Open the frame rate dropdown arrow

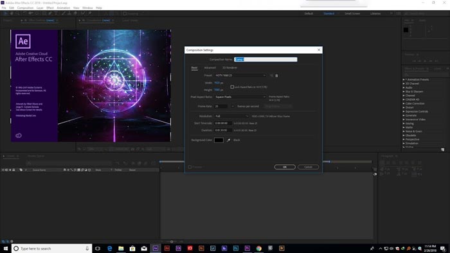[232, 107]
